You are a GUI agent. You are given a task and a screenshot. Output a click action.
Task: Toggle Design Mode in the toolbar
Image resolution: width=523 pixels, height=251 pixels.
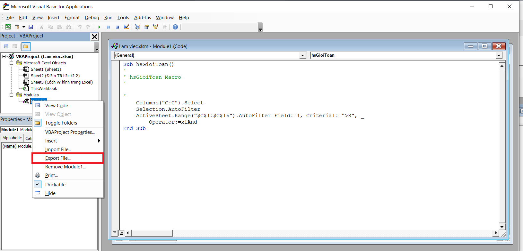126,27
